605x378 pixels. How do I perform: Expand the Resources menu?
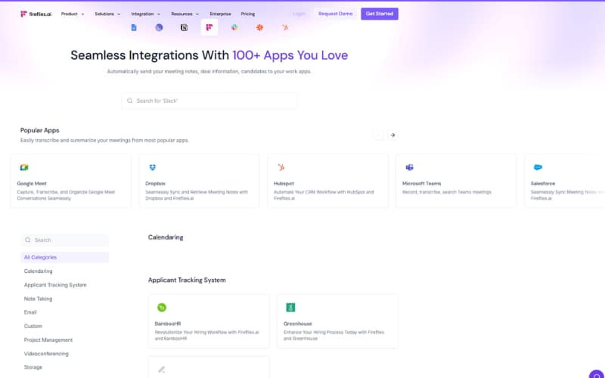185,14
